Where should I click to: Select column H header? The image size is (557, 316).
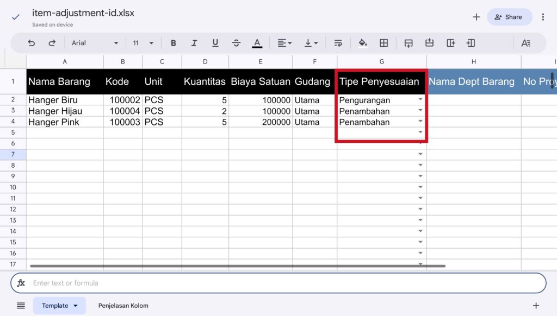coord(474,62)
